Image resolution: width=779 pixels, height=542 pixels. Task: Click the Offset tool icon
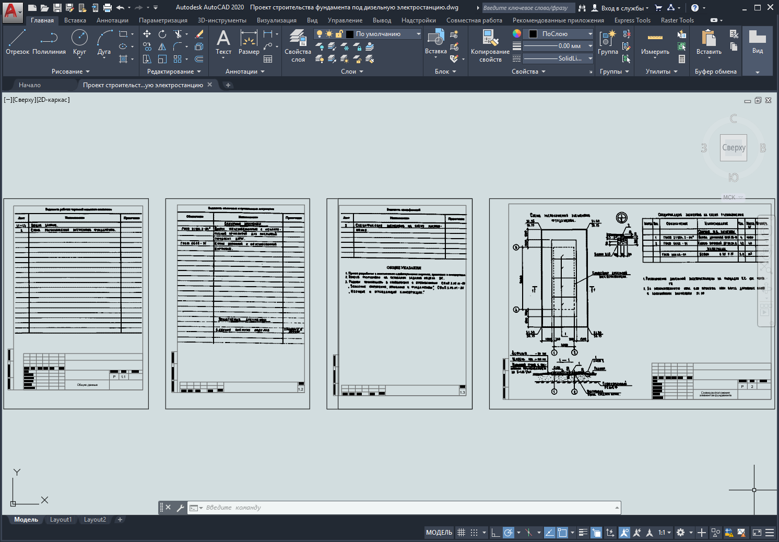(x=199, y=59)
